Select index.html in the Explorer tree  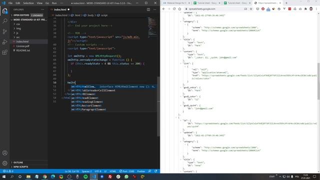coord(29,41)
